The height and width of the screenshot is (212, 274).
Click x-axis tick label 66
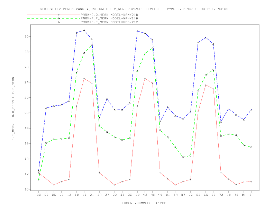click(206, 195)
